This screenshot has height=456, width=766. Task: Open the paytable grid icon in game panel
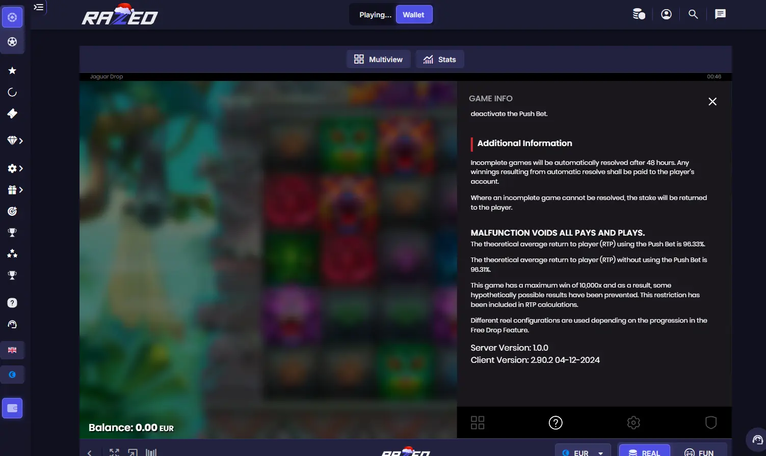tap(478, 422)
